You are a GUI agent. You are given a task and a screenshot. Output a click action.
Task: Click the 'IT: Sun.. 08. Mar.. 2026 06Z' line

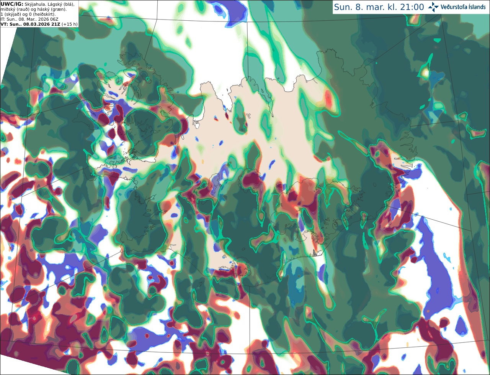29,19
